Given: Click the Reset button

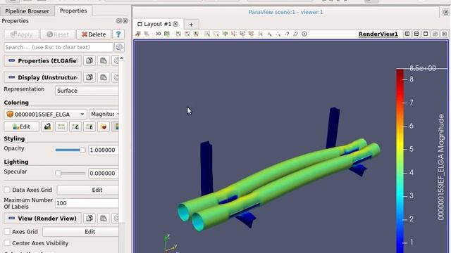Looking at the screenshot, I should tap(58, 34).
